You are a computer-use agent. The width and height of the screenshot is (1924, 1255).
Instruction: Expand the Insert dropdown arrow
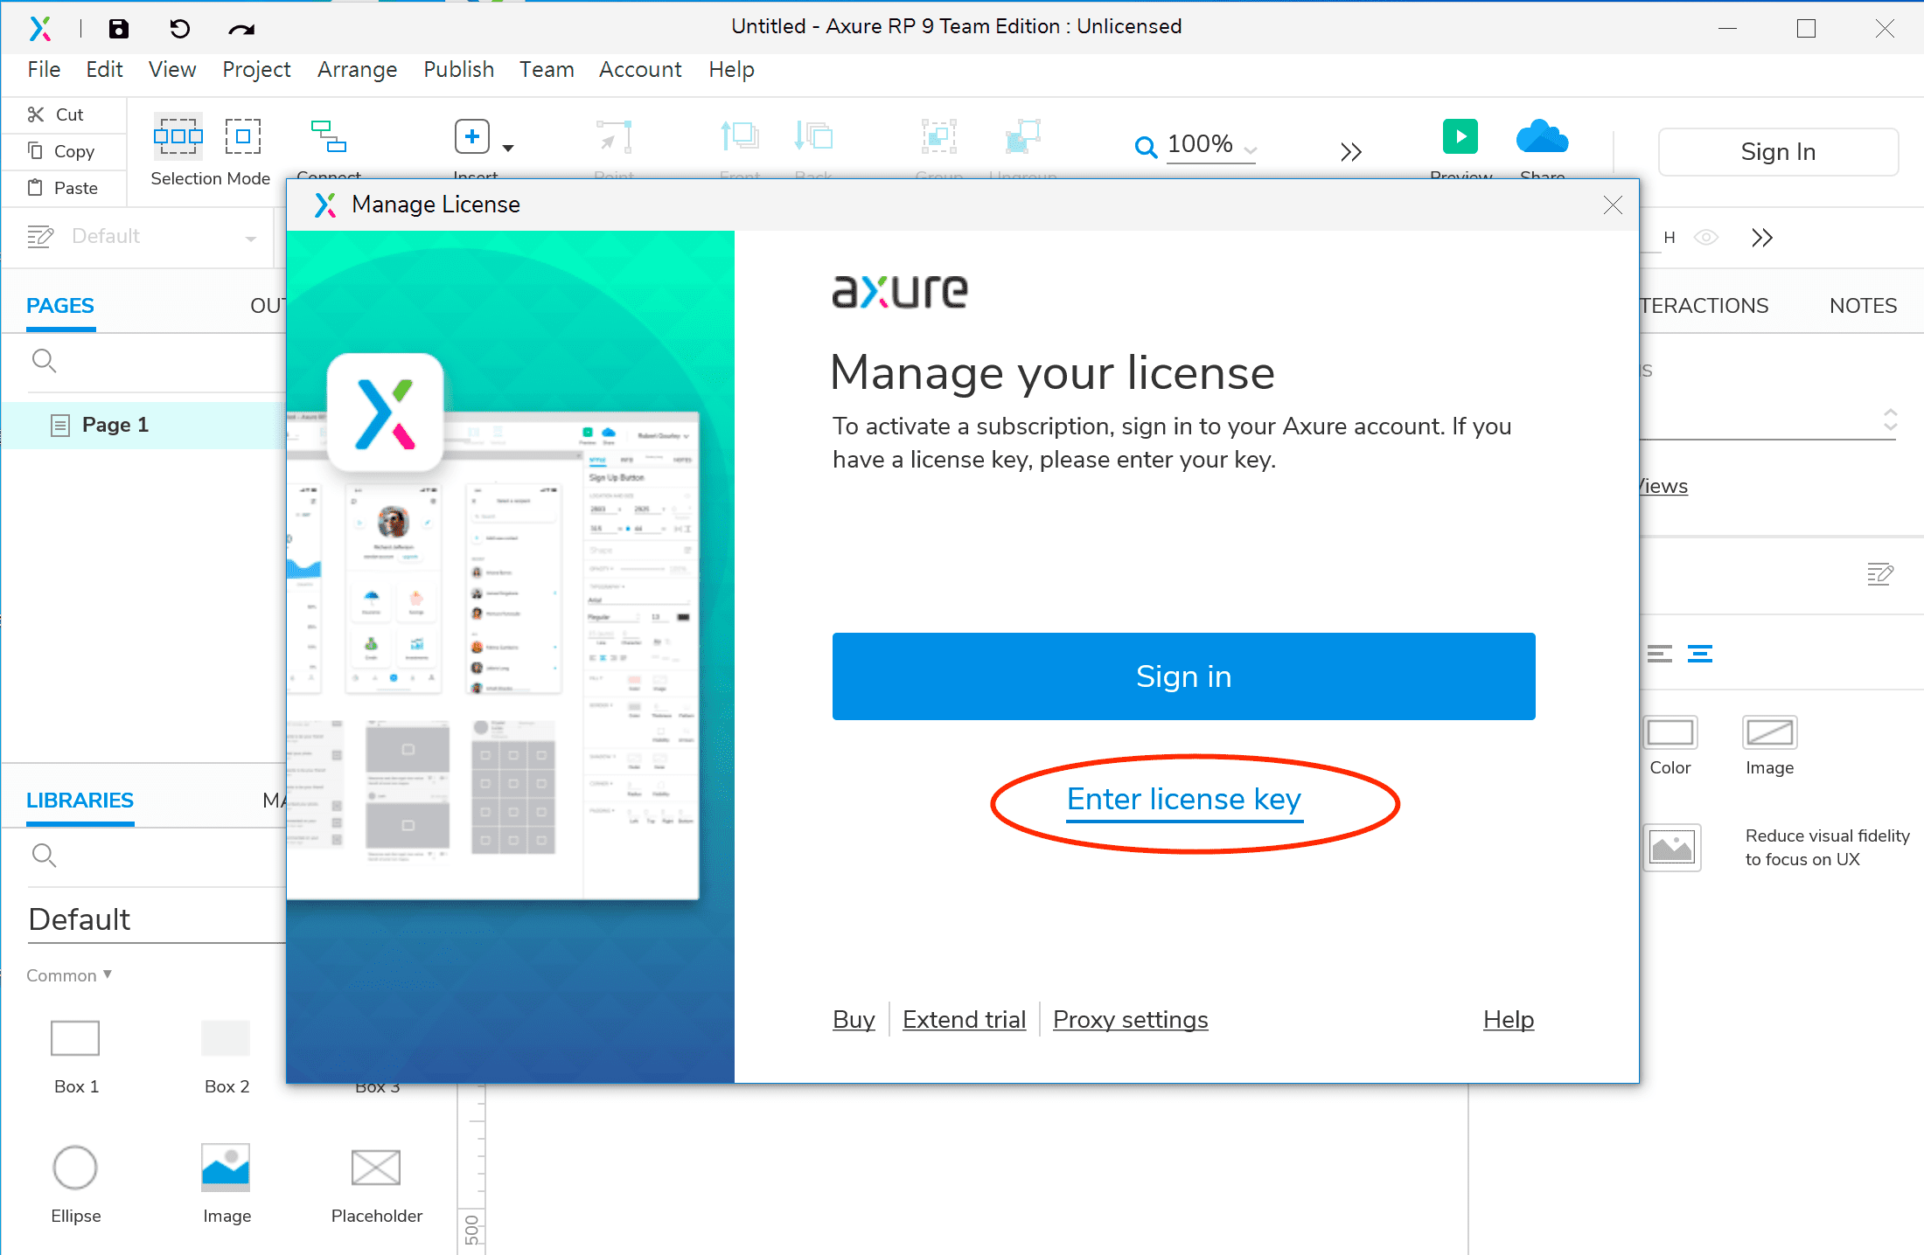pyautogui.click(x=508, y=148)
